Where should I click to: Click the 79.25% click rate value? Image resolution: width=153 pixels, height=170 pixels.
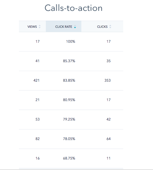tap(69, 119)
